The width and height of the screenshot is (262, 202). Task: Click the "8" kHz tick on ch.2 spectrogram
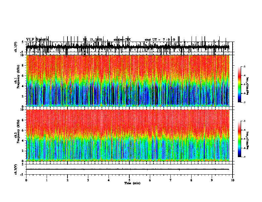(x=23, y=120)
